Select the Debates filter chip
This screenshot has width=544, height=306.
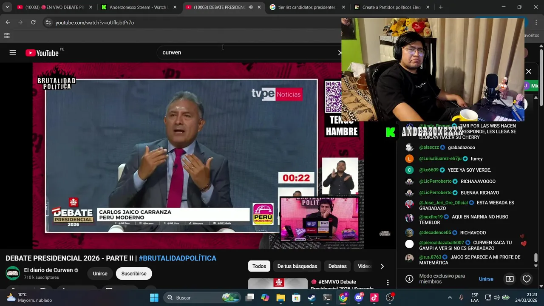point(337,266)
